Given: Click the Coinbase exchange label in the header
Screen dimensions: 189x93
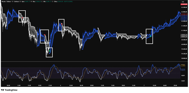Looking at the screenshot, I should (x=16, y=2).
